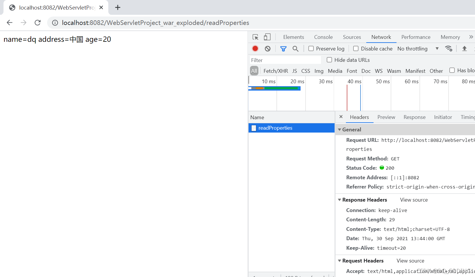Toggle the device toolbar icon
475x277 pixels.
click(x=267, y=37)
